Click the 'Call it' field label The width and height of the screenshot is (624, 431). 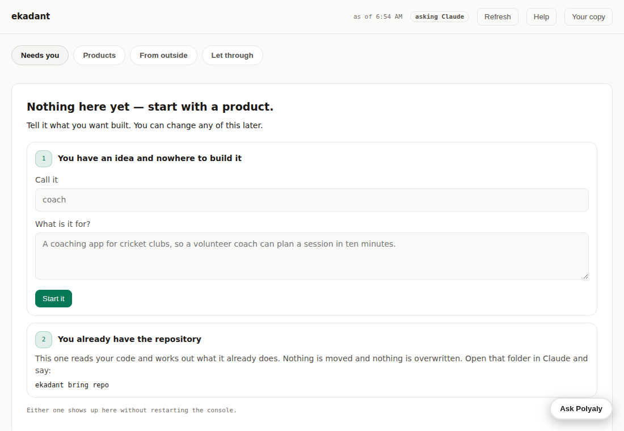click(x=47, y=180)
